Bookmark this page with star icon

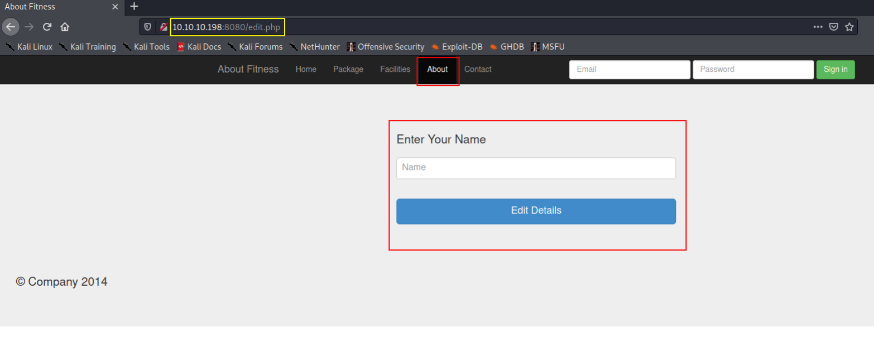coord(849,26)
